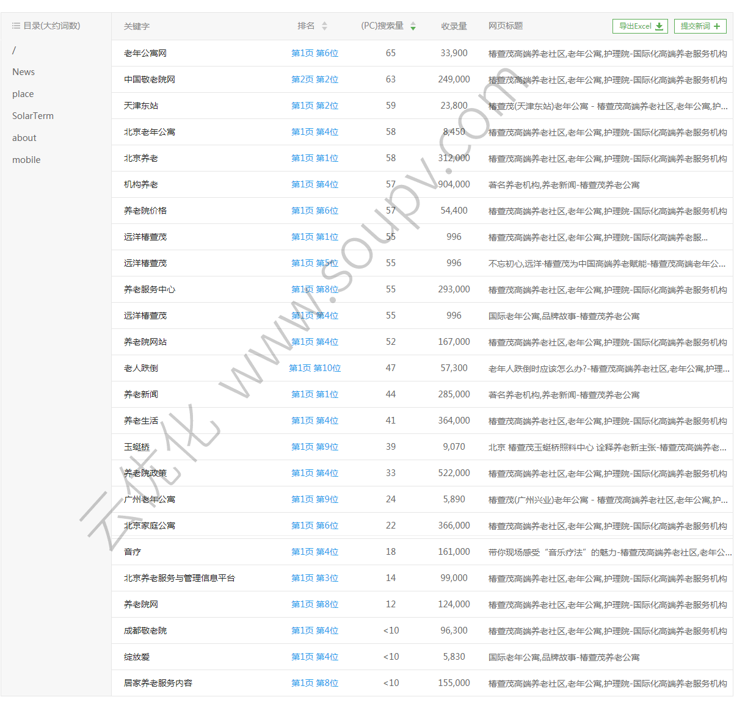Screen dimensions: 734x708
Task: Click the sort arrows next to (PC)搜索量
Action: 413,26
